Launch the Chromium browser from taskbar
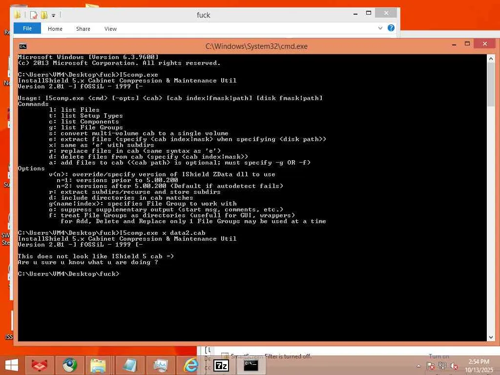This screenshot has width=500, height=375. (x=69, y=365)
